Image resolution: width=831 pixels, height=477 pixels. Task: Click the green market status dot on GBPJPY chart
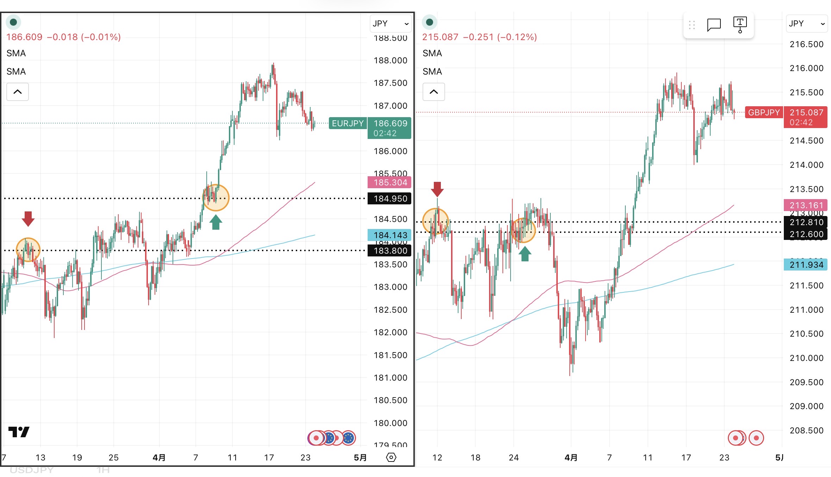coord(430,22)
